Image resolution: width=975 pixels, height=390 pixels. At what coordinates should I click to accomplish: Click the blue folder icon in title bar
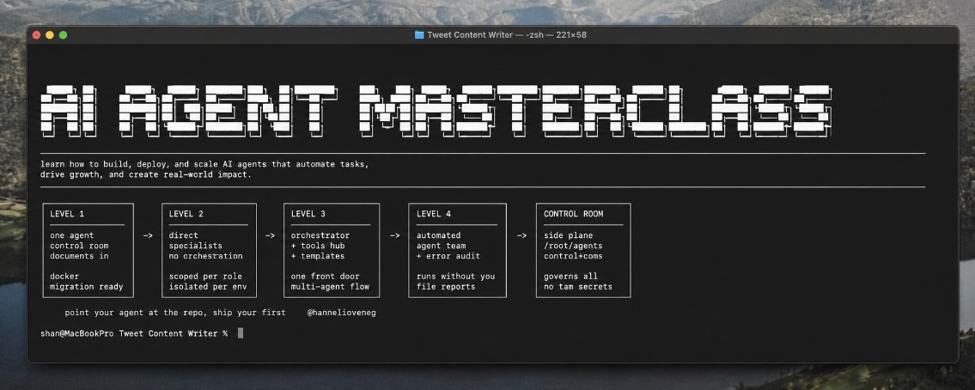click(x=419, y=35)
